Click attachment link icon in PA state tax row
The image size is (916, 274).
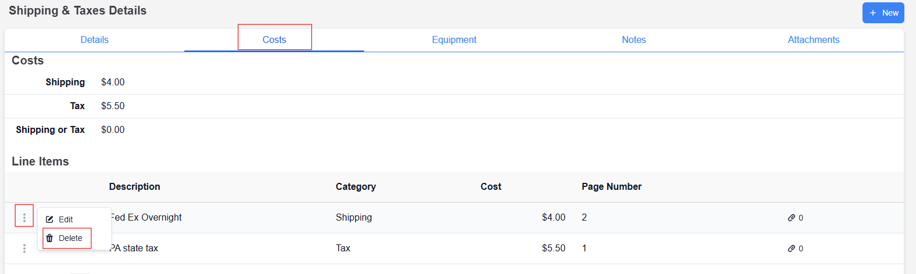click(792, 248)
